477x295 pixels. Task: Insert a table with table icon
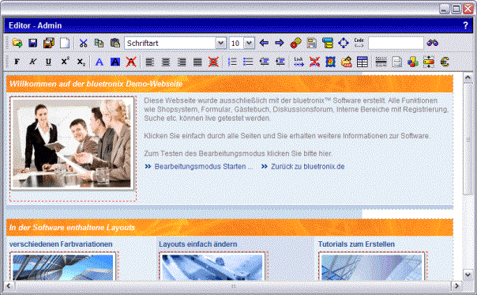click(362, 62)
